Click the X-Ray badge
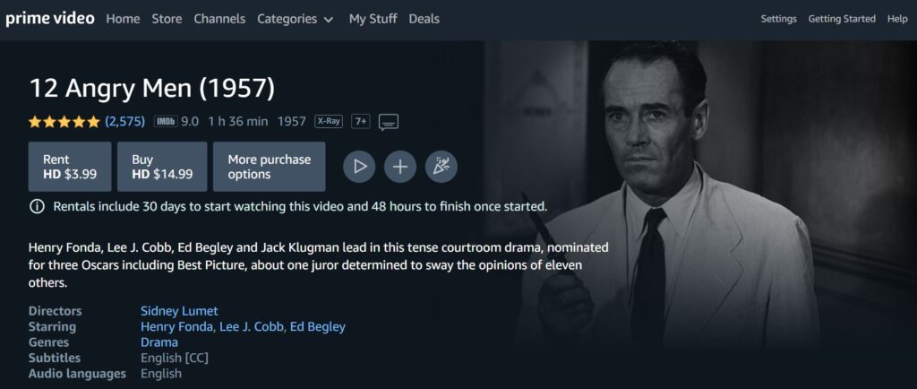Viewport: 917px width, 389px height. (329, 121)
